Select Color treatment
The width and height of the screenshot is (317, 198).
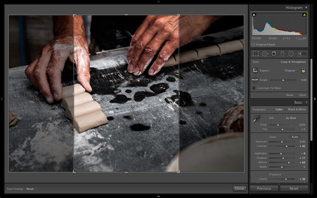279,109
